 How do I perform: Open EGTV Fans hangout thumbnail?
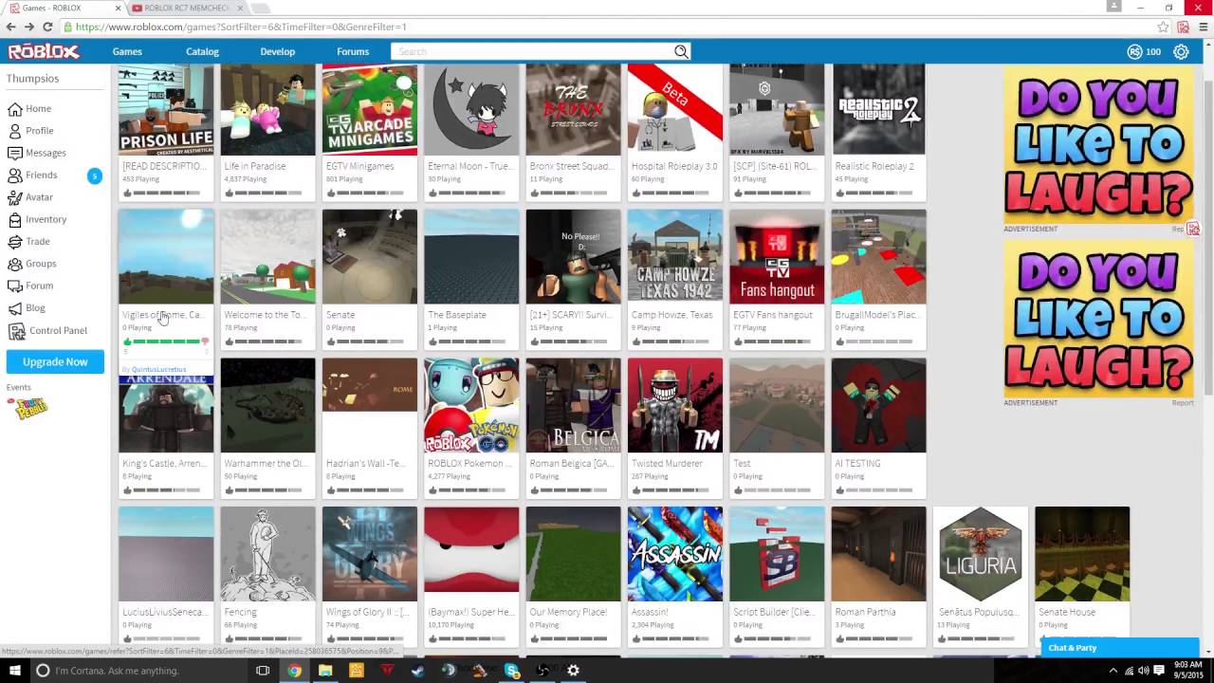coord(777,256)
